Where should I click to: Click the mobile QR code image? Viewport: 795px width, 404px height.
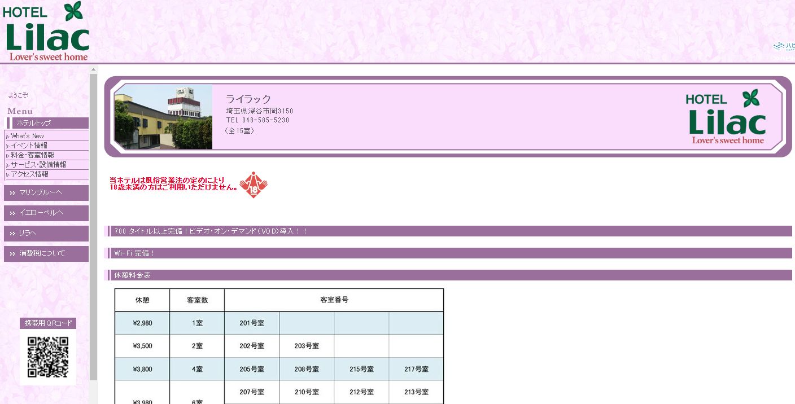[x=48, y=357]
